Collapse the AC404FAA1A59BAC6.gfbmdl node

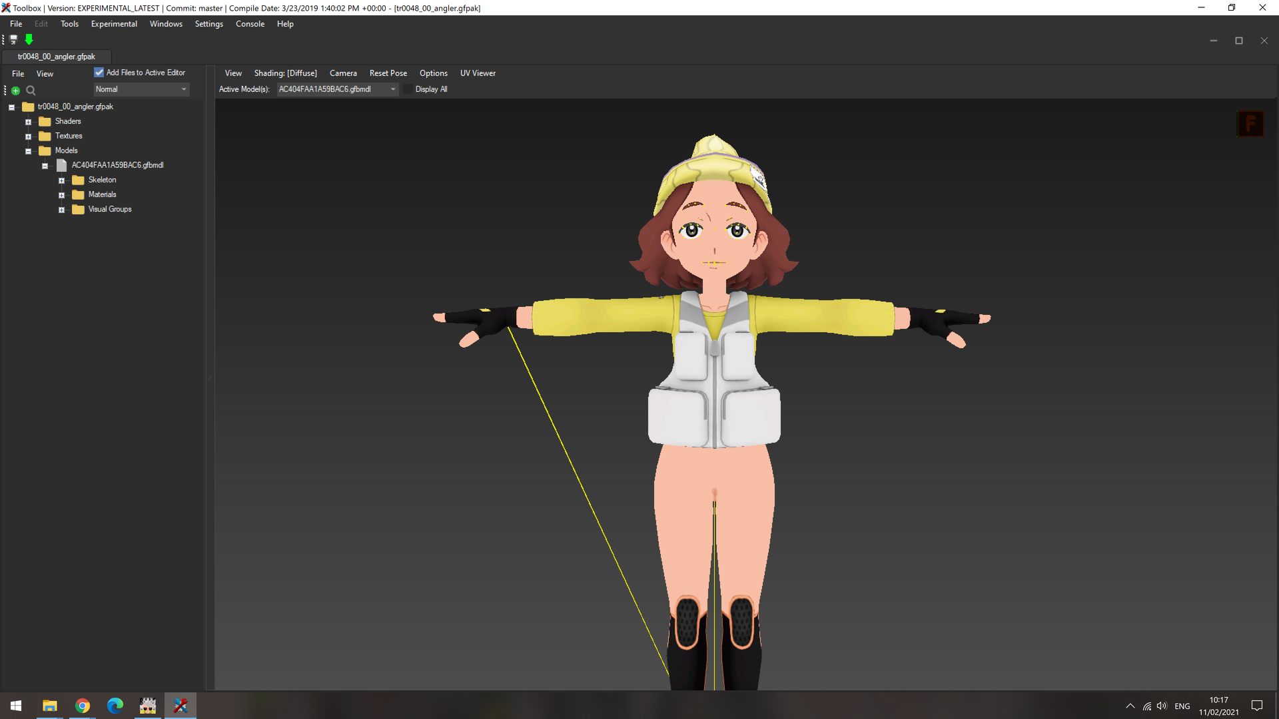[45, 166]
